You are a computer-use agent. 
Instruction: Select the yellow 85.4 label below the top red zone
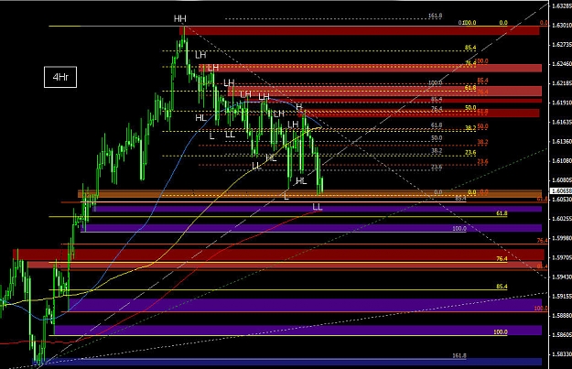pos(470,48)
